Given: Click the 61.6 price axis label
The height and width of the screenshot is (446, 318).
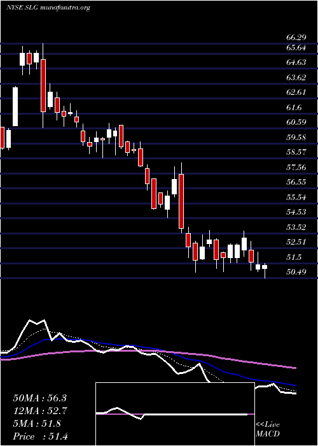Looking at the screenshot, I should [294, 108].
